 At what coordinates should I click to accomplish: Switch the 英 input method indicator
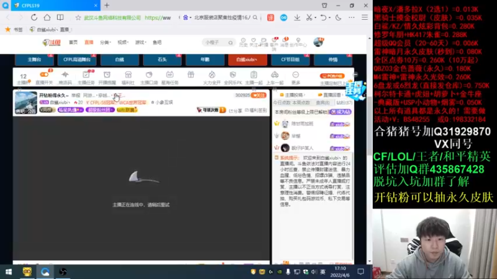click(322, 272)
